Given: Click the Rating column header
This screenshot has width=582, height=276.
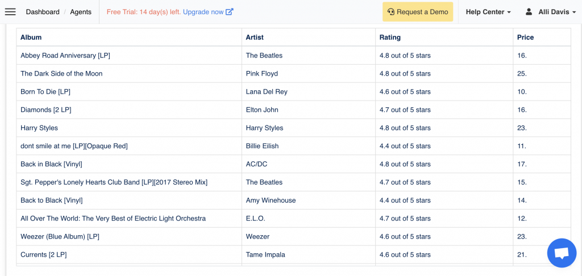Looking at the screenshot, I should (390, 37).
